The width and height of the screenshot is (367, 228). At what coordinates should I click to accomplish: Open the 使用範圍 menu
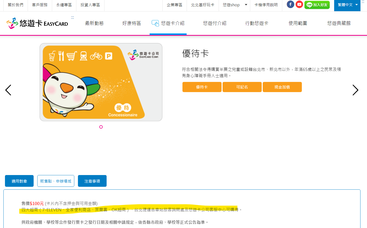[x=298, y=23]
